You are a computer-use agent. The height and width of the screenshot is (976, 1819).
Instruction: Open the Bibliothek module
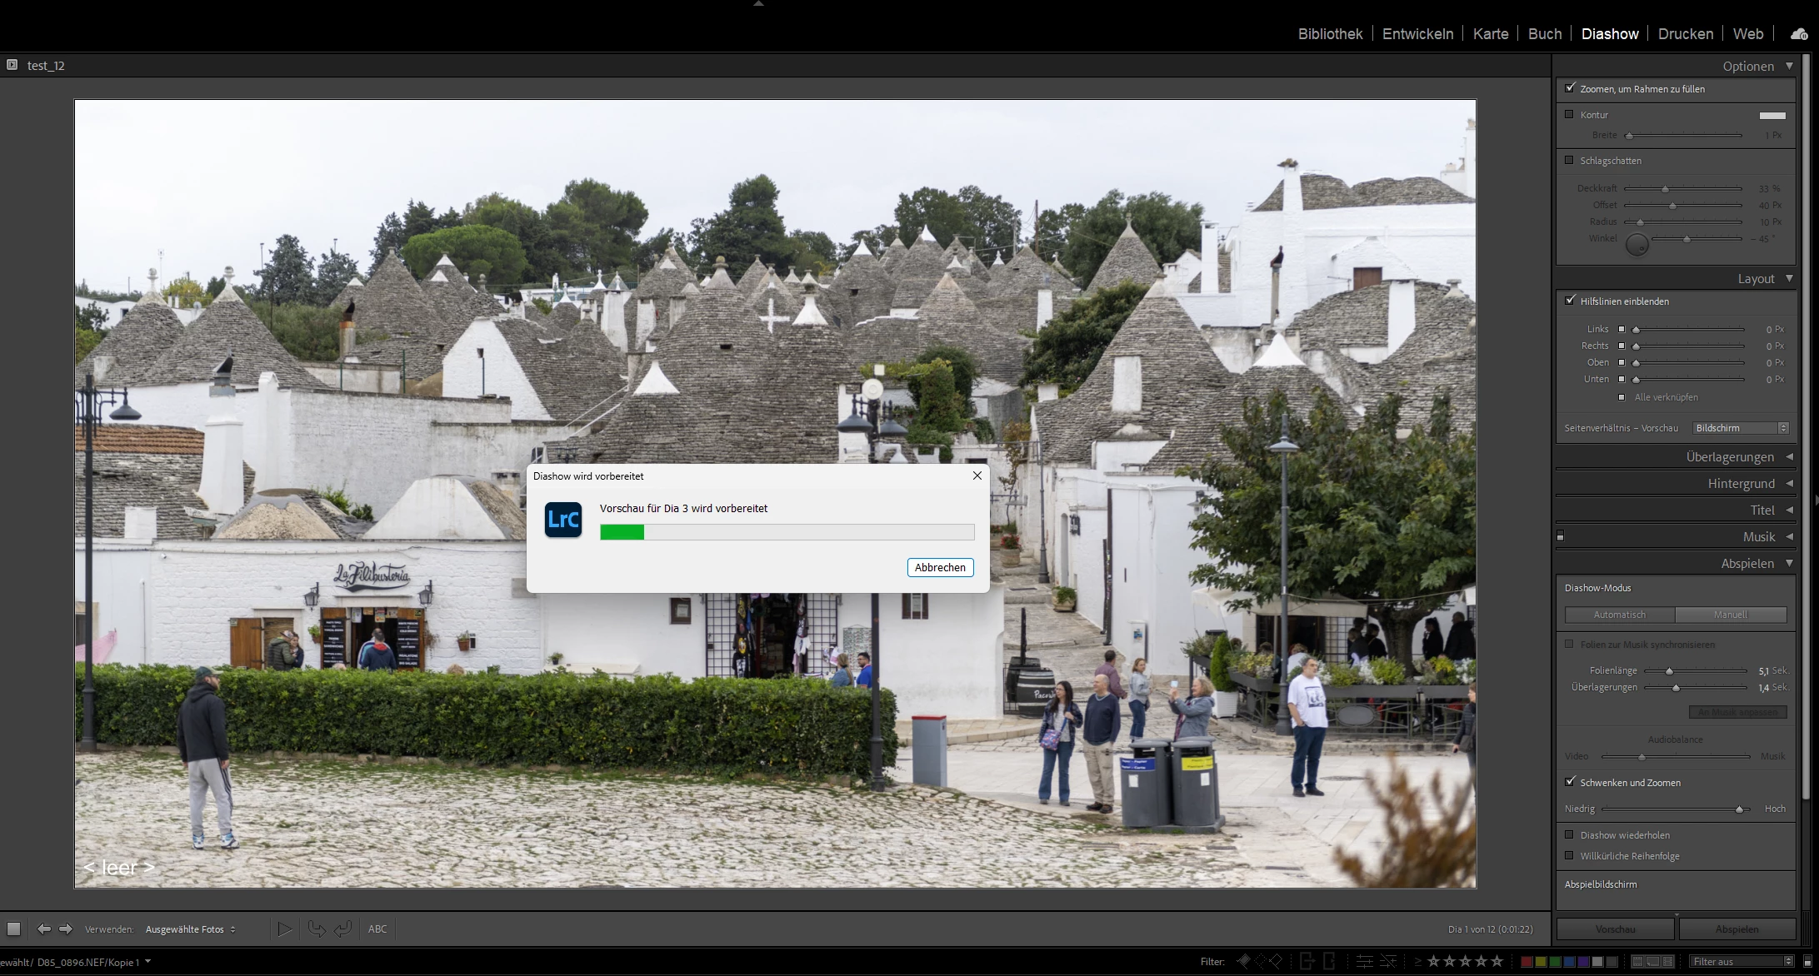point(1330,34)
